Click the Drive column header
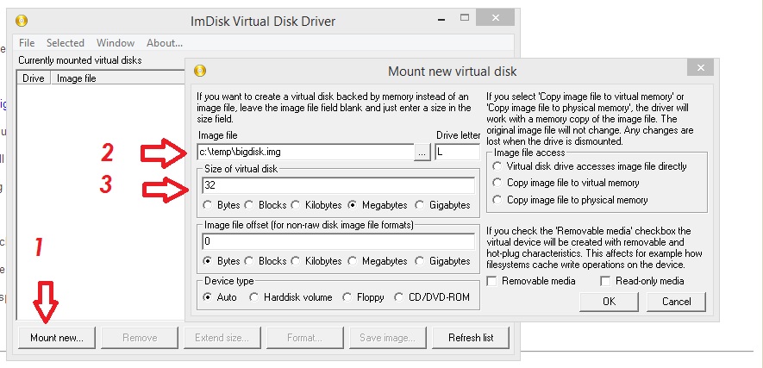 pos(34,78)
